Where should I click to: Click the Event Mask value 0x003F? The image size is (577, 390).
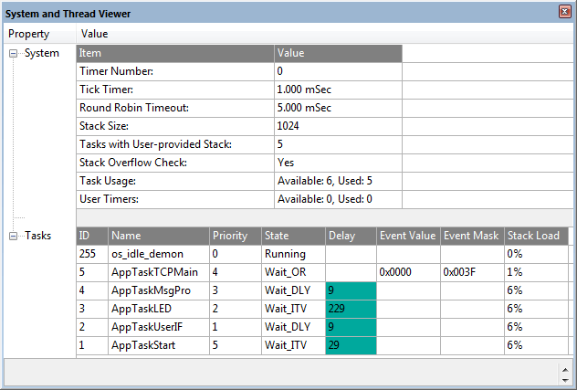point(460,272)
